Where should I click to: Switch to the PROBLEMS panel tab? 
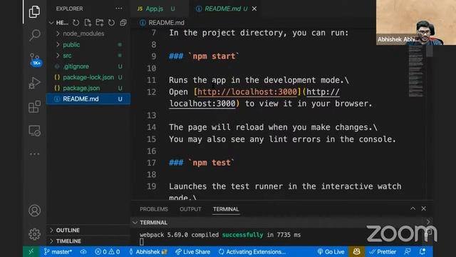(154, 209)
